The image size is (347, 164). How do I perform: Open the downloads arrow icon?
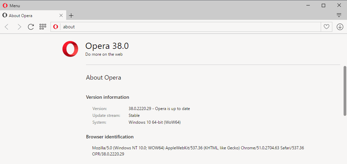tap(340, 27)
